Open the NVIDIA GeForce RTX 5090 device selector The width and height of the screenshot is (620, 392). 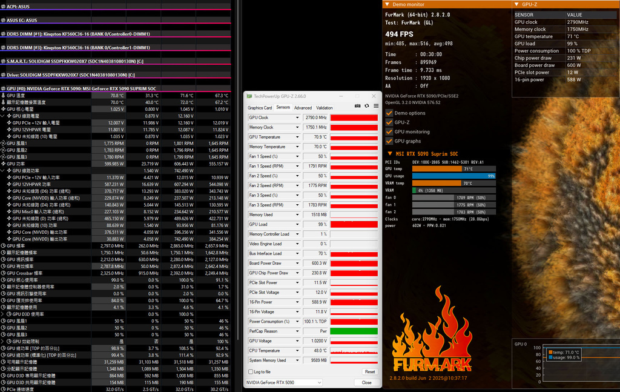284,382
